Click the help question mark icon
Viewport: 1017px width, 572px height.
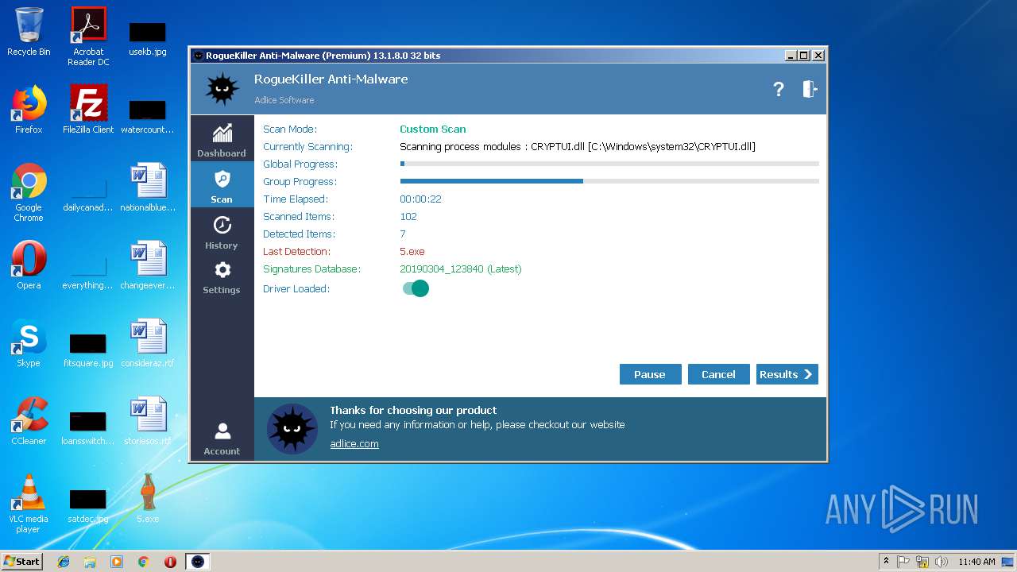779,89
